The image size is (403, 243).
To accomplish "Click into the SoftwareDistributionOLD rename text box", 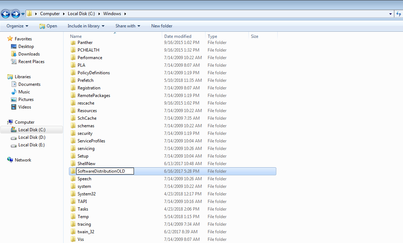I will coord(105,171).
